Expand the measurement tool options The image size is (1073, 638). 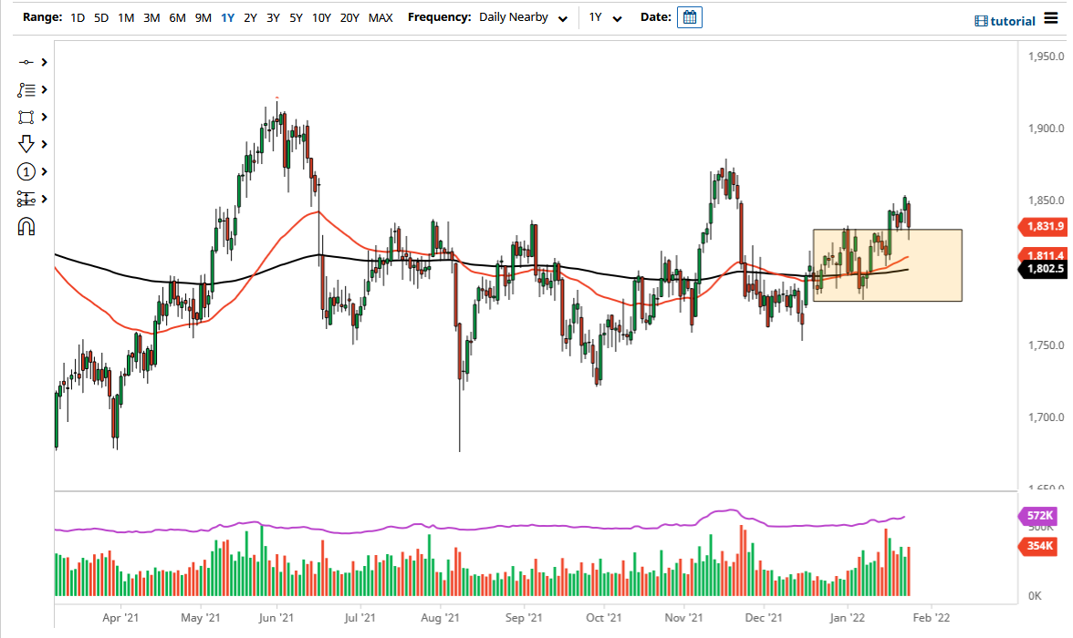pyautogui.click(x=45, y=199)
